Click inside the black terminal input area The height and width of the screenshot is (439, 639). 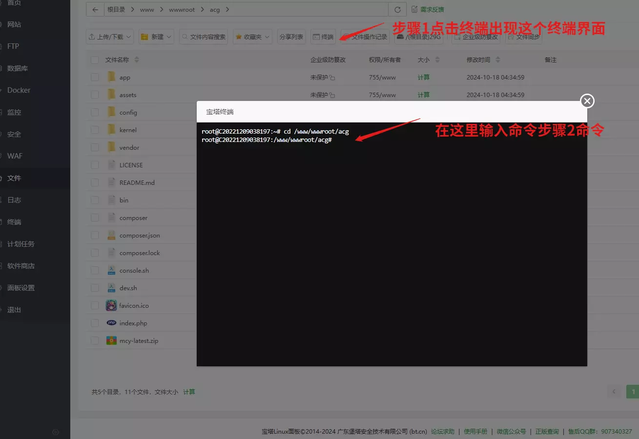pos(392,244)
